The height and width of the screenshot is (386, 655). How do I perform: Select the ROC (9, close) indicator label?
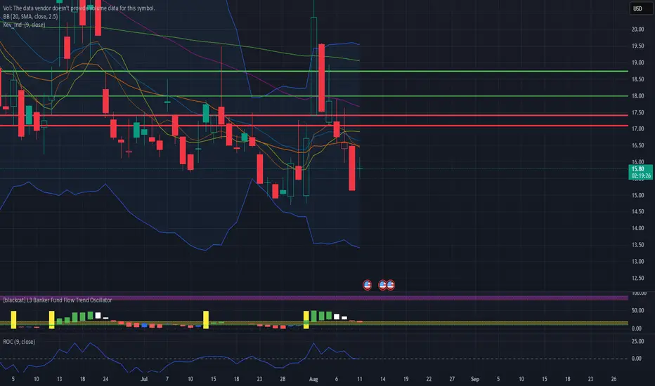(19, 342)
